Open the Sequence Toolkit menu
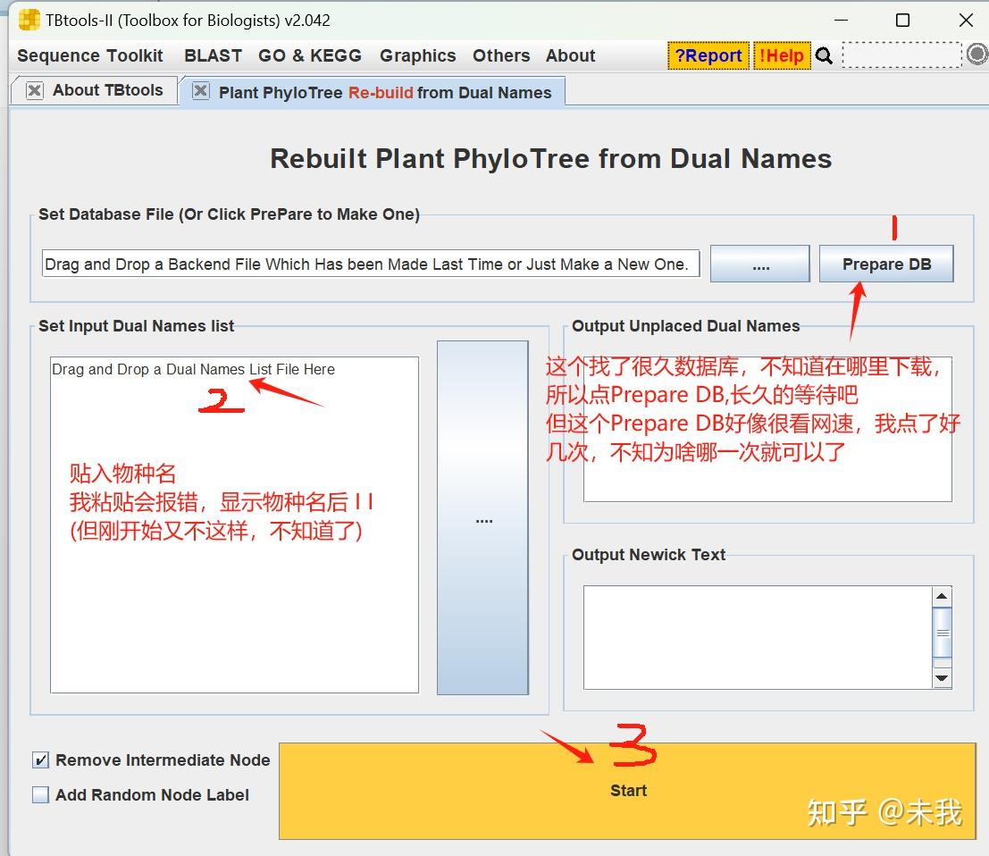989x856 pixels. (90, 55)
